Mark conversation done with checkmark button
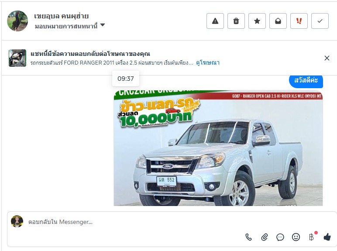337x251 pixels. pos(320,21)
